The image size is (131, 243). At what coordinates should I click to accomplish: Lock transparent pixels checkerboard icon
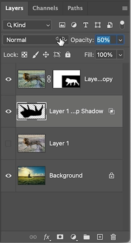pyautogui.click(x=24, y=55)
